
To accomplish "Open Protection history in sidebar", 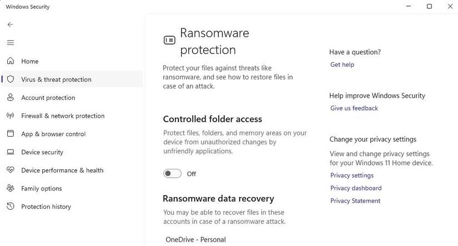I will [46, 207].
